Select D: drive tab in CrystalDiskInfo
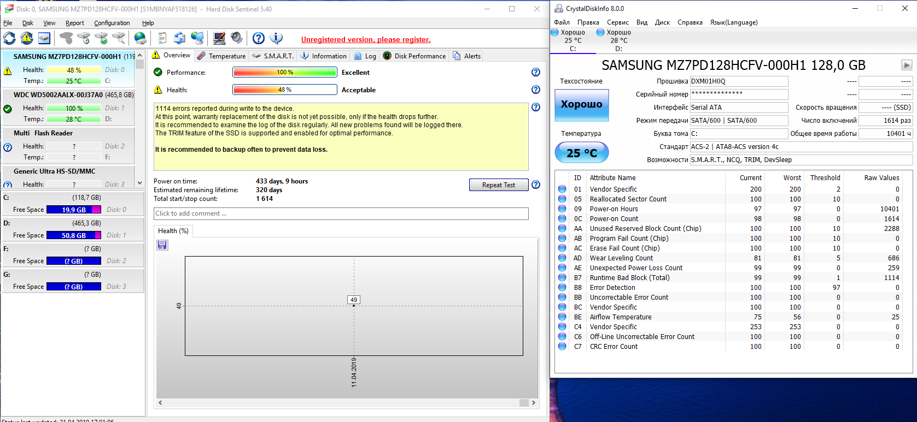 [618, 40]
